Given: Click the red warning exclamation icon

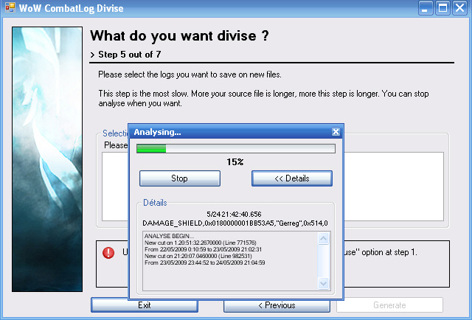Looking at the screenshot, I should pos(108,253).
